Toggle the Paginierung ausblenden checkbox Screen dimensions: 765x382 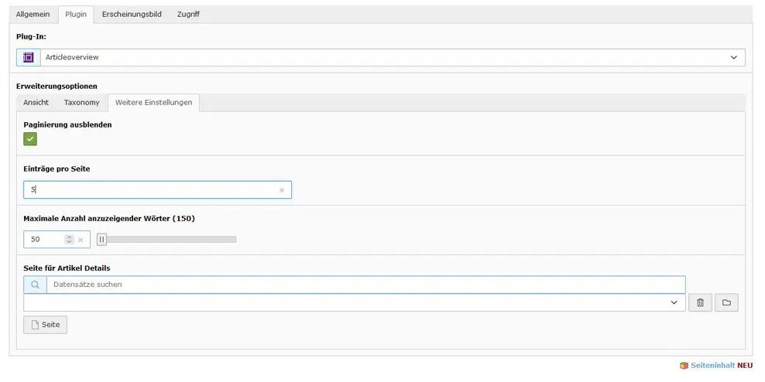[30, 139]
